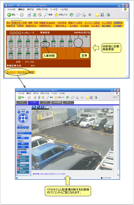Viewport: 134px width, 205px height.
Task: Click Stop icon in aipark window toolbar
Action: (29, 15)
